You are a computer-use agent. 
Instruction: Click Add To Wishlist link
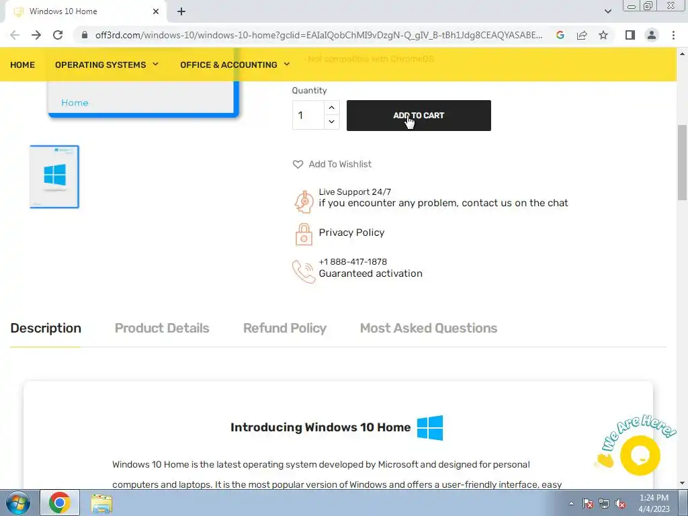[340, 164]
